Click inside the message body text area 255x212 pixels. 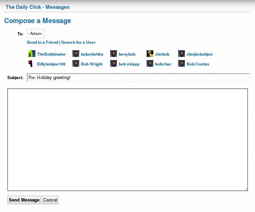point(128,139)
